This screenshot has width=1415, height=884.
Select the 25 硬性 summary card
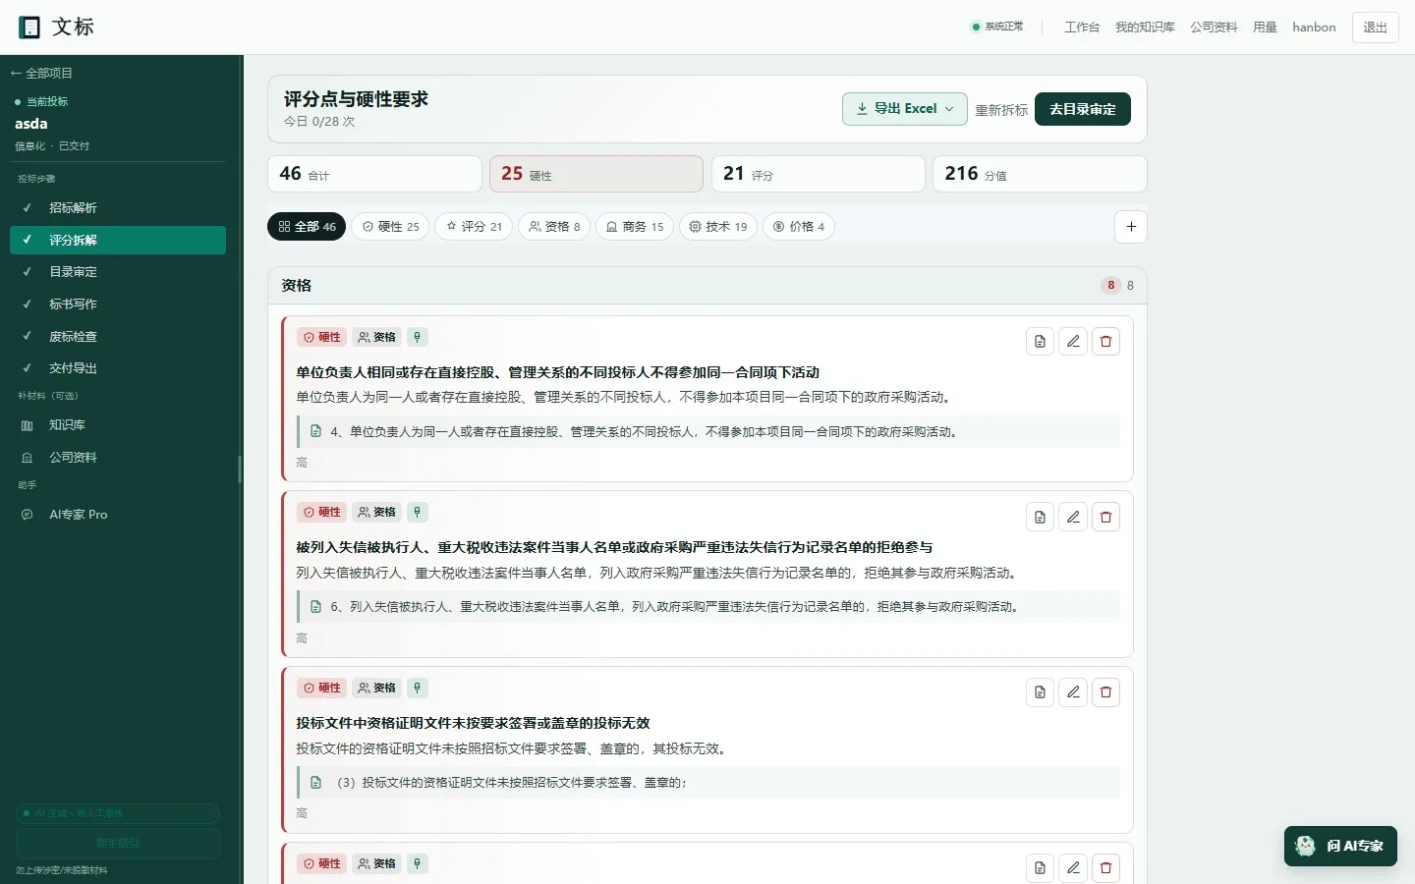point(596,174)
